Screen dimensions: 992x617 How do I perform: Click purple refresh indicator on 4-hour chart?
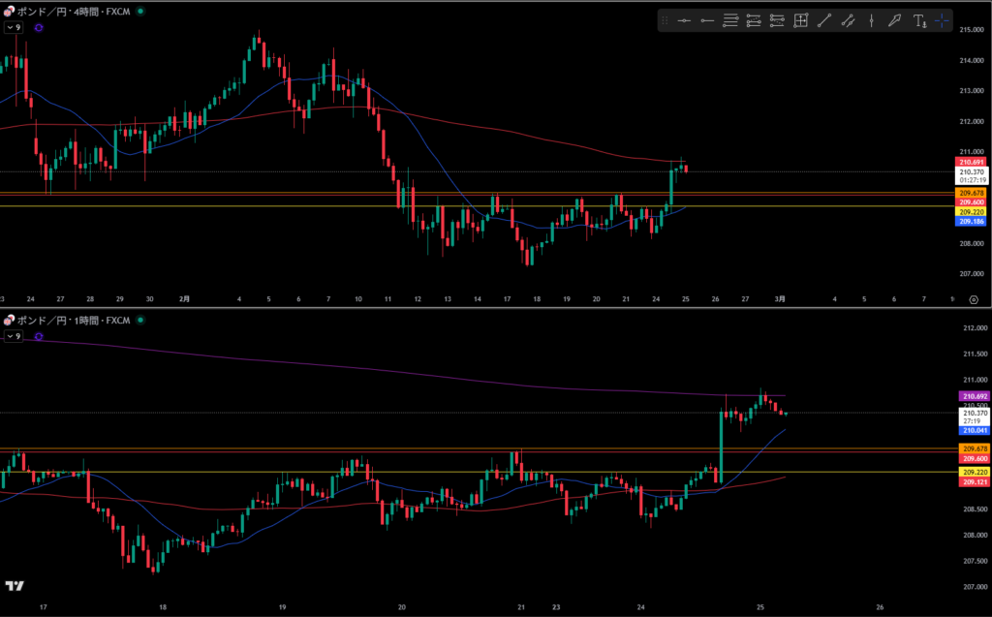click(38, 28)
